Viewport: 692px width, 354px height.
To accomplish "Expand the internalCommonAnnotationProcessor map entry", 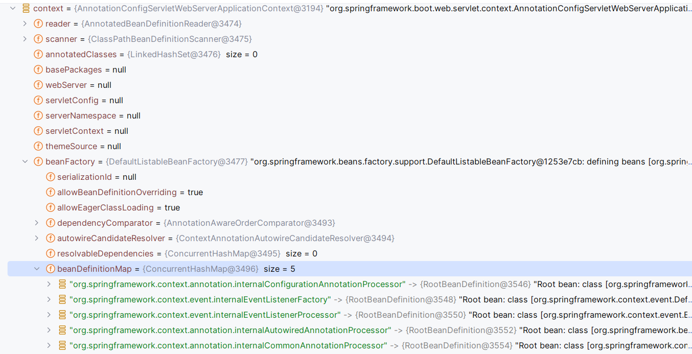I will (49, 345).
